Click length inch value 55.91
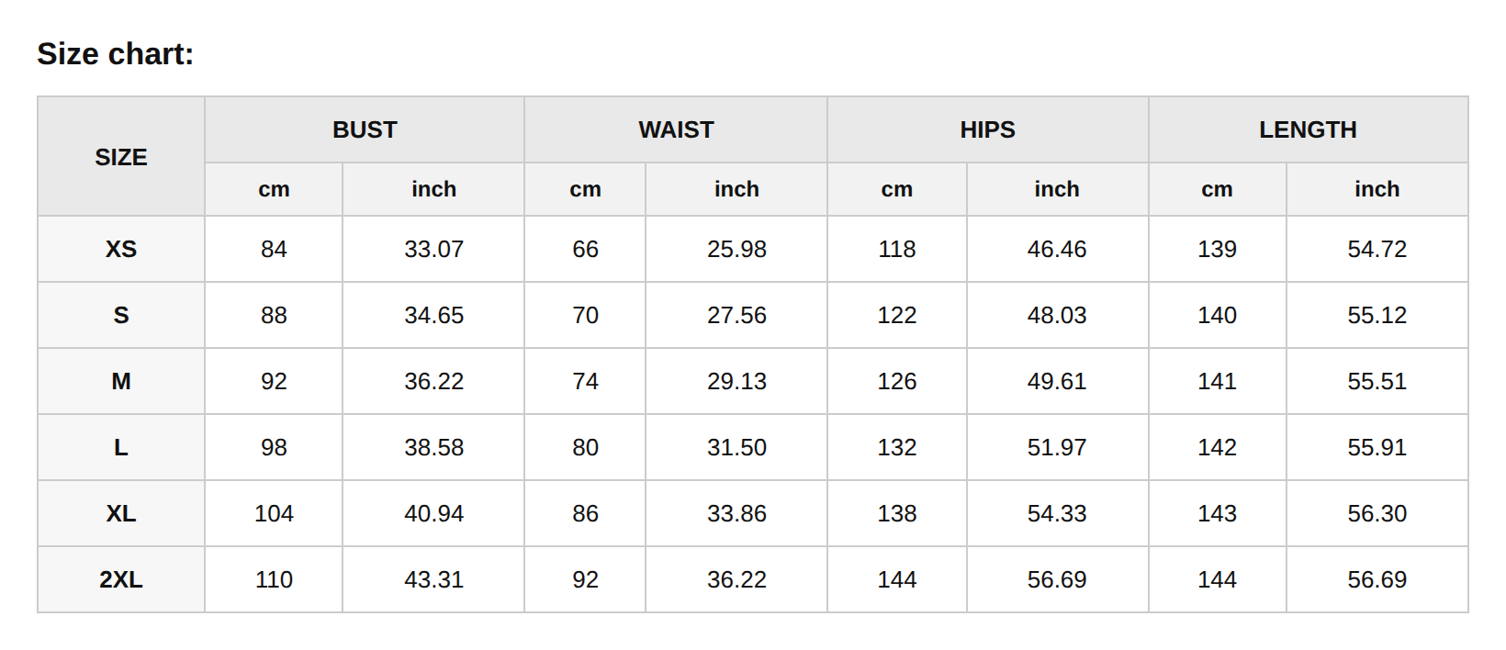Image resolution: width=1506 pixels, height=650 pixels. [1377, 447]
